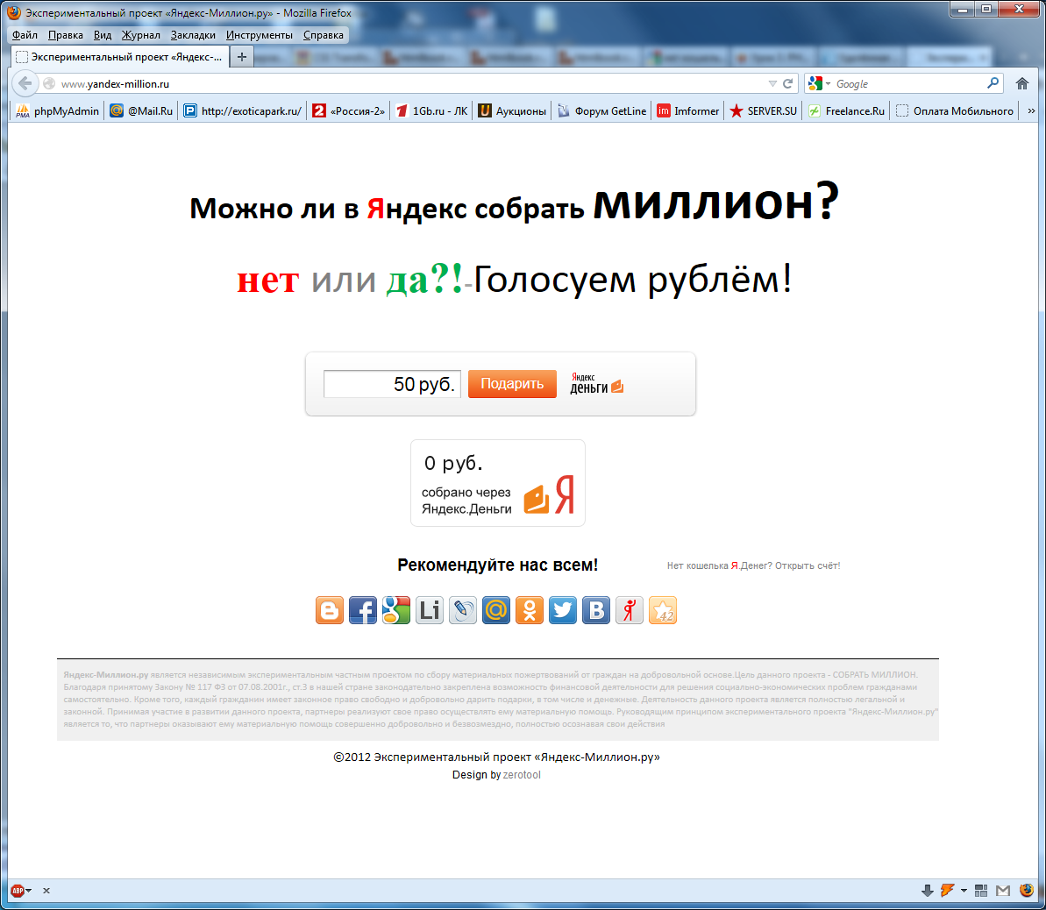Screen dimensions: 1046x910
Task: Share the page via Facebook icon
Action: [x=363, y=610]
